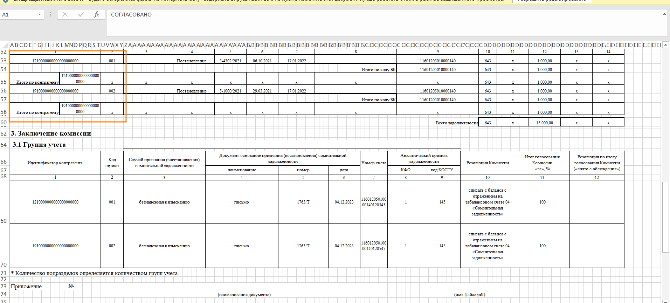
Task: Click the Enter checkmark icon in formula bar
Action: click(81, 14)
